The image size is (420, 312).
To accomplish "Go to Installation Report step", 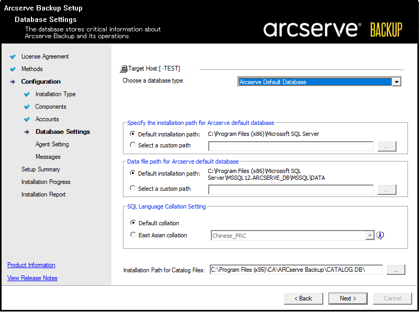I will (x=43, y=194).
